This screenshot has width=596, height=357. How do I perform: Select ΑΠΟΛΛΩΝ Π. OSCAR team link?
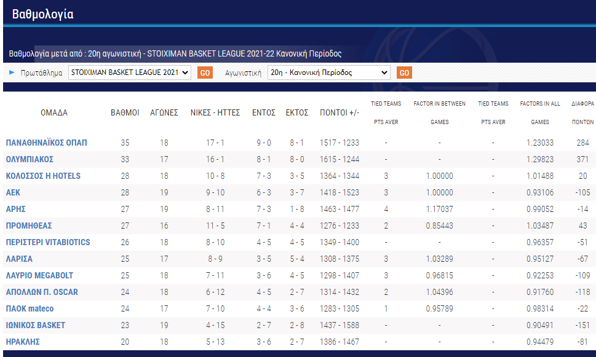click(42, 292)
